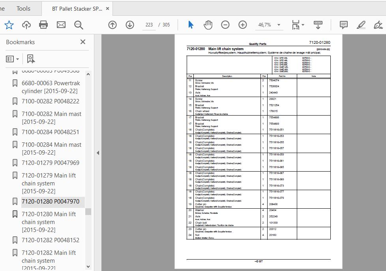The height and width of the screenshot is (271, 386).
Task: Zoom out with the minus button
Action: [225, 25]
